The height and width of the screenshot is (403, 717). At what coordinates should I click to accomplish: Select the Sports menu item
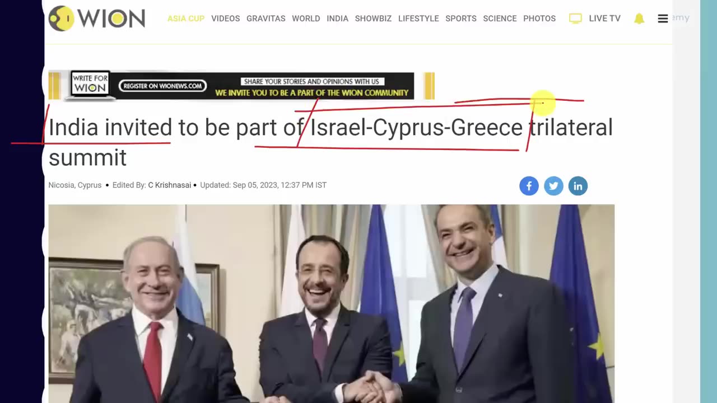point(461,18)
